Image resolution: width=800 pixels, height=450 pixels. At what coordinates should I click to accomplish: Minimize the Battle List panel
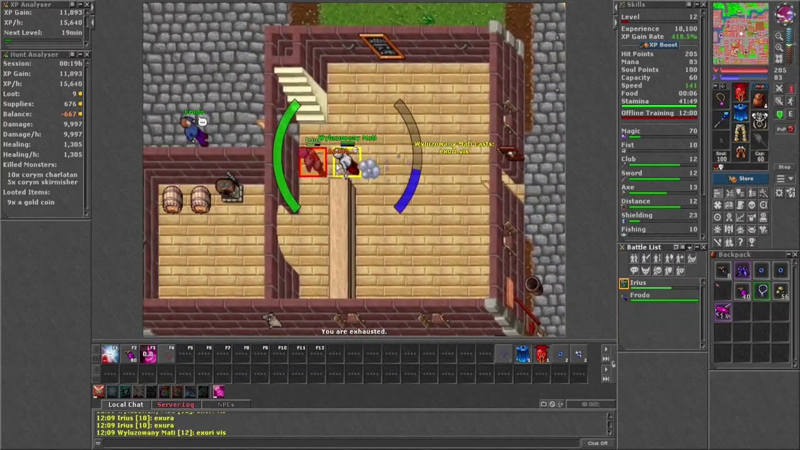click(697, 247)
